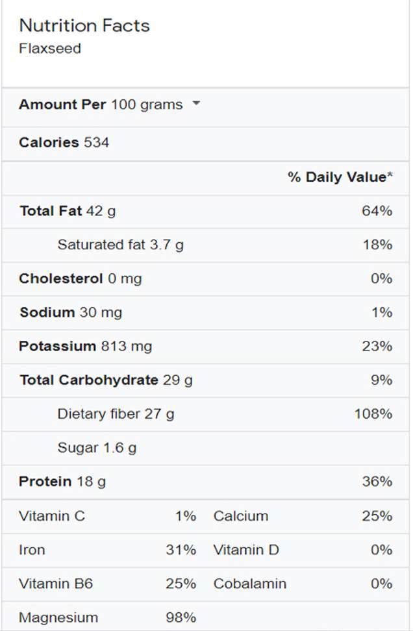
Task: Select the Iron label
Action: click(32, 550)
